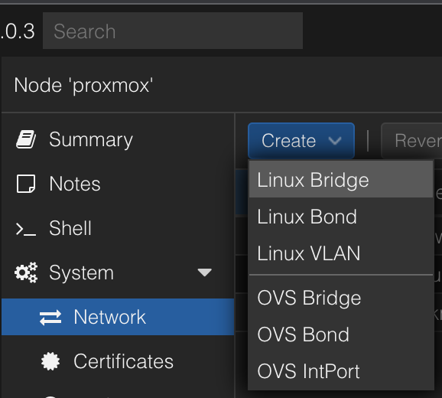
Task: Choose Linux Bridge from Create menu
Action: pos(341,179)
